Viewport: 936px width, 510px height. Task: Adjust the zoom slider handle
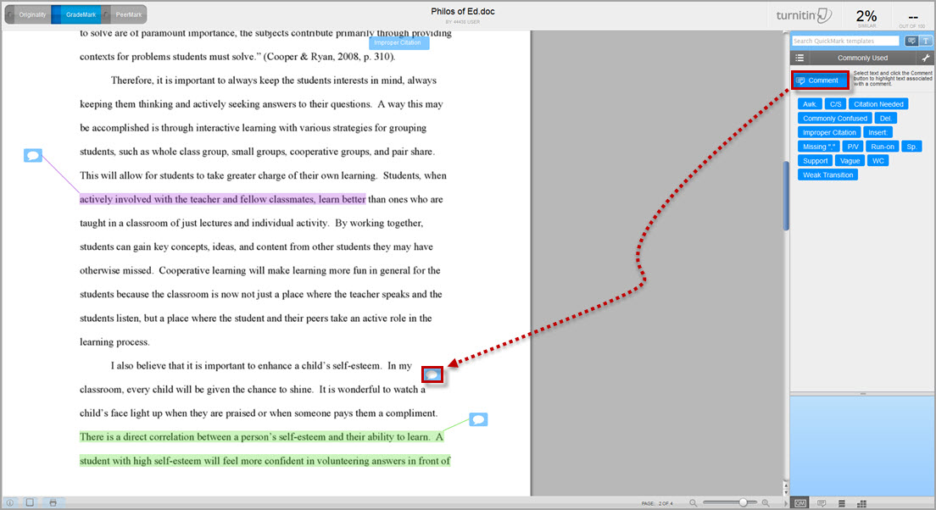click(744, 502)
